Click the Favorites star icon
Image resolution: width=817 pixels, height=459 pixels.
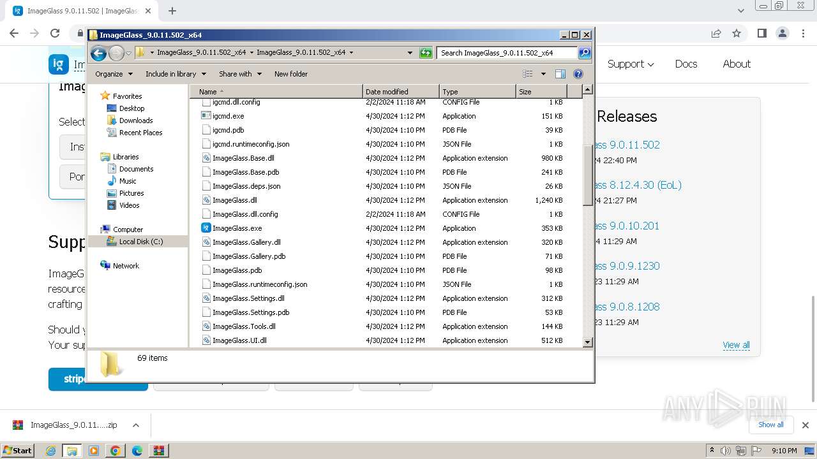(105, 96)
